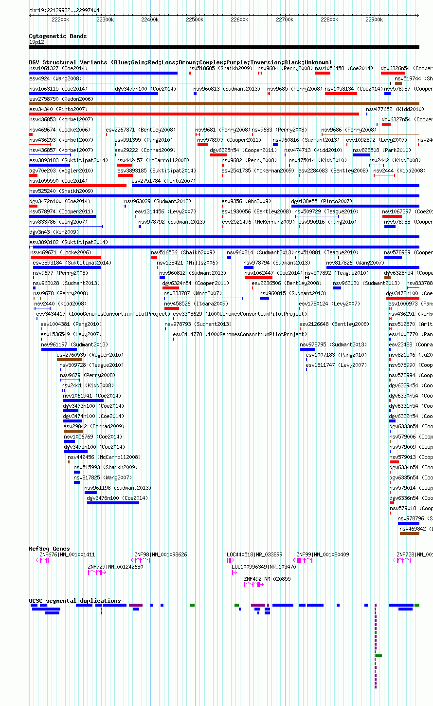Screen dimensions: 433x706
Task: Click the RefSeq Genes track title
Action: [x=49, y=549]
